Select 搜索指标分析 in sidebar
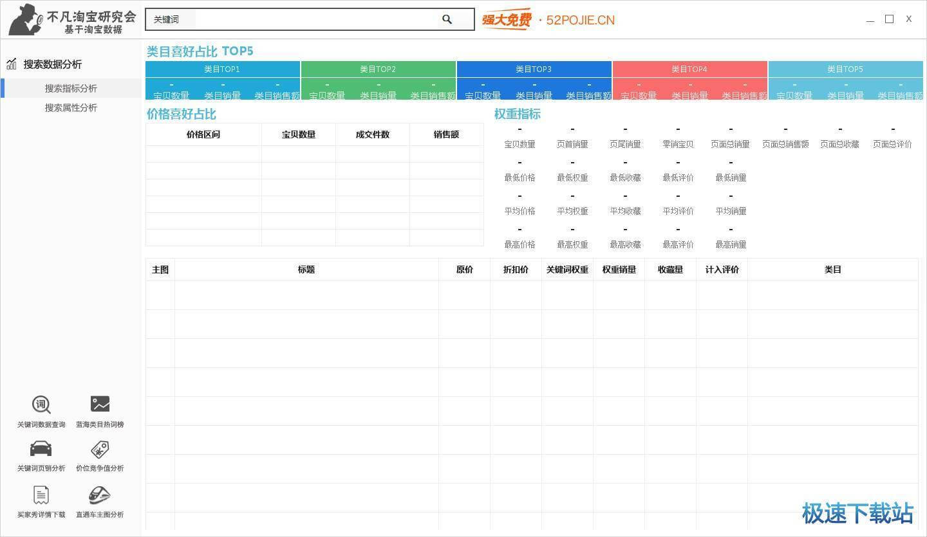Screen dimensions: 927x537 (71, 88)
